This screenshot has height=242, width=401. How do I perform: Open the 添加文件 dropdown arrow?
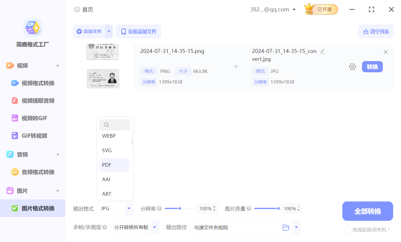(x=109, y=31)
